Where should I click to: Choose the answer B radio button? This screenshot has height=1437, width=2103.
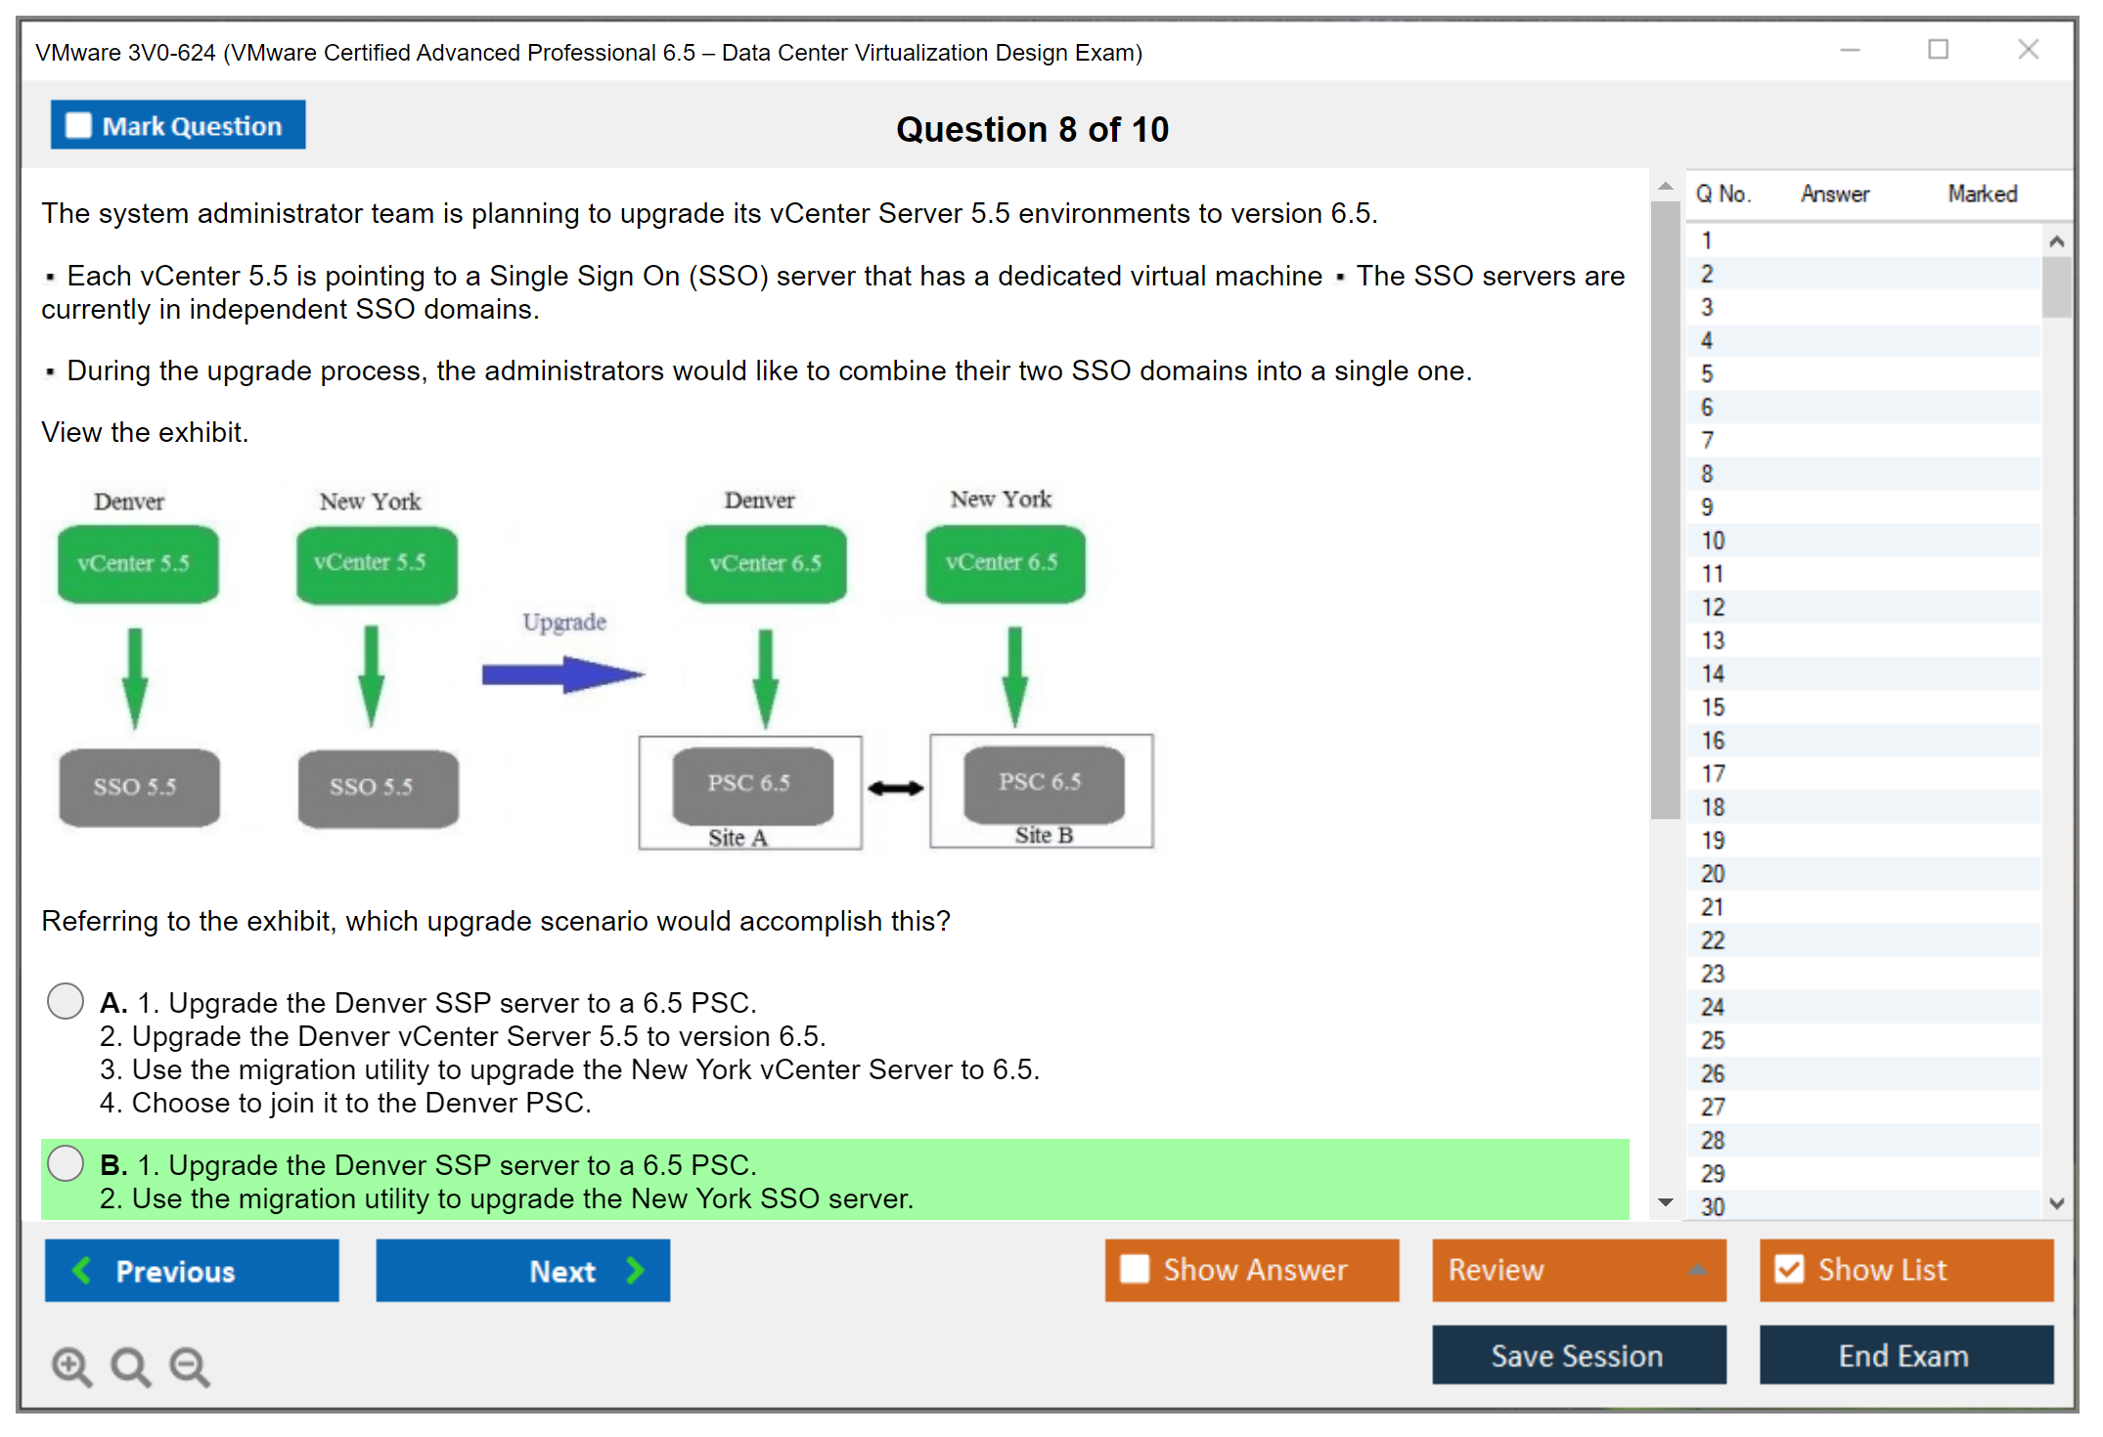[x=66, y=1163]
